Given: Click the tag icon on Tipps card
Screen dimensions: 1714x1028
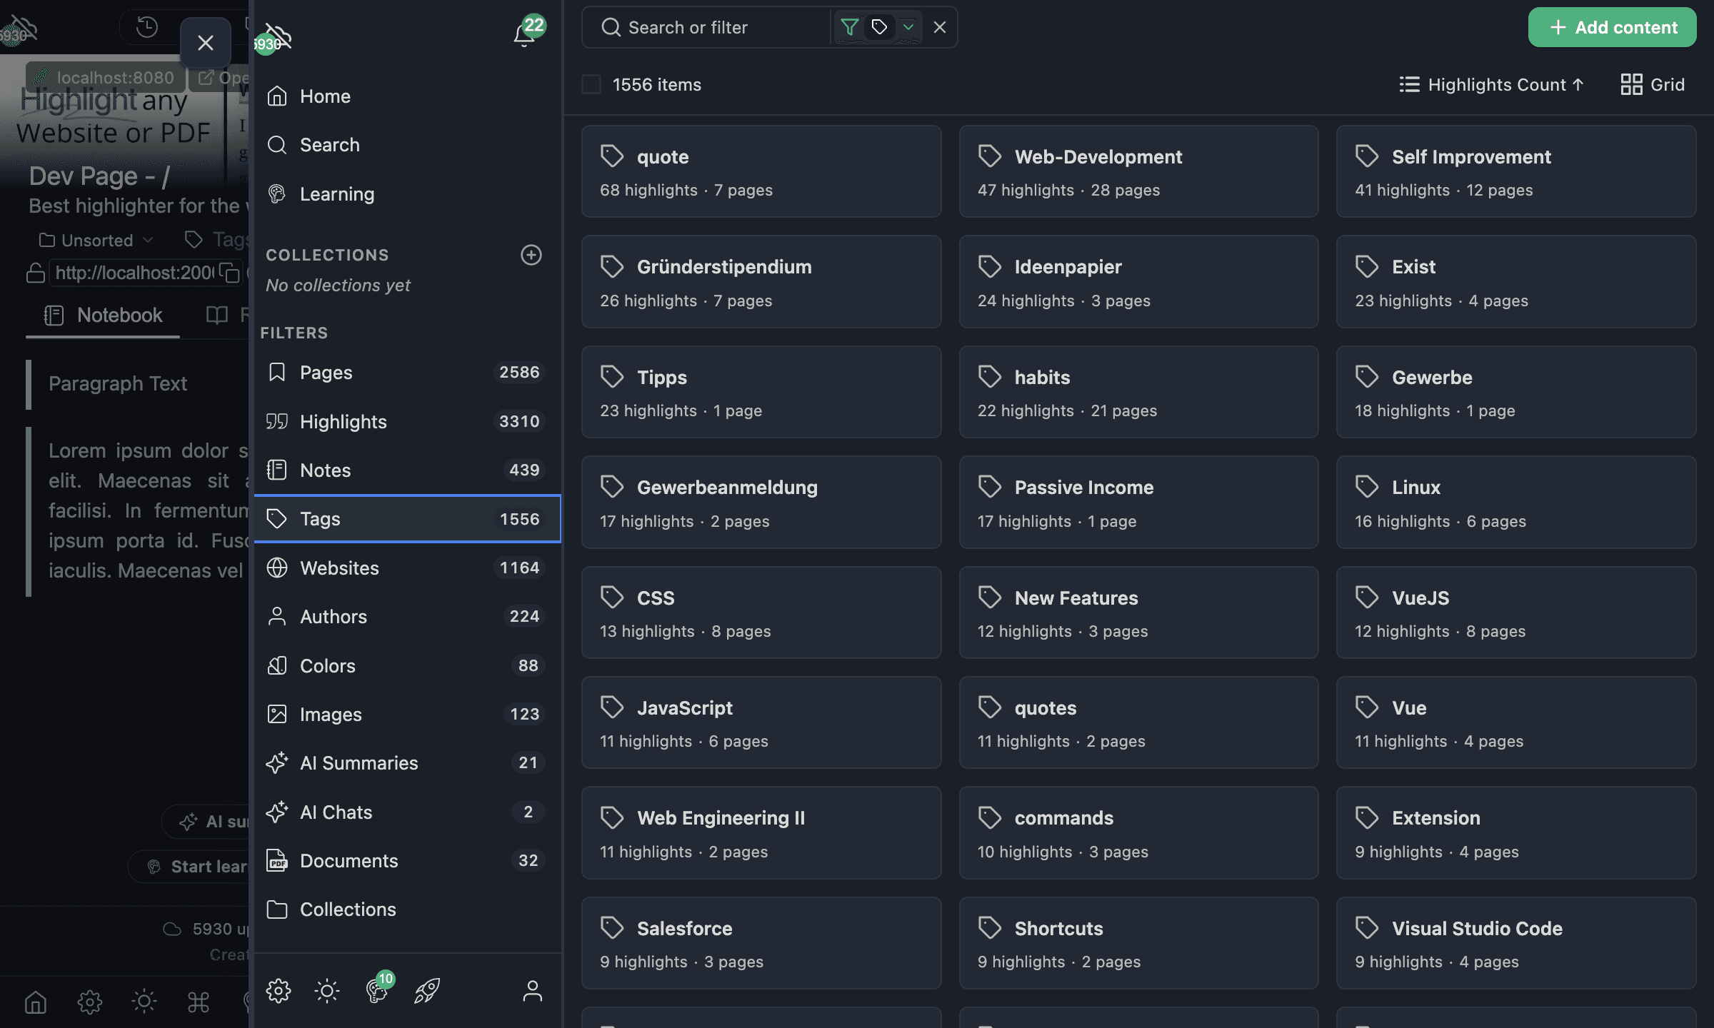Looking at the screenshot, I should coord(612,376).
